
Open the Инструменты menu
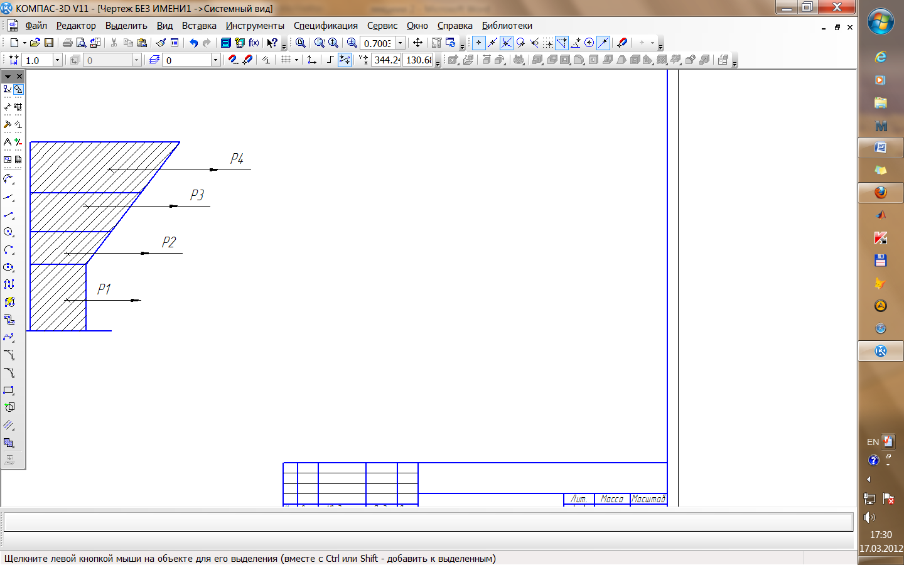click(x=255, y=26)
